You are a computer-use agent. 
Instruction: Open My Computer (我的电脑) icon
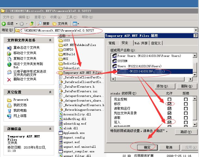[x=9, y=111]
